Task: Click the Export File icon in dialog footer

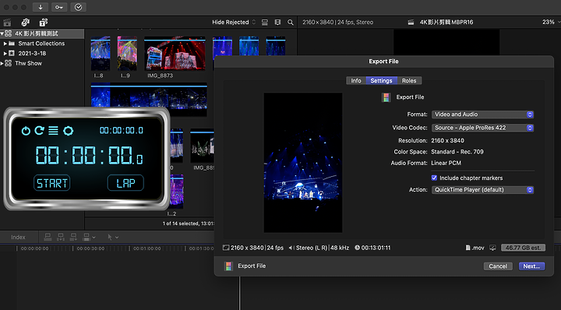Action: 228,266
